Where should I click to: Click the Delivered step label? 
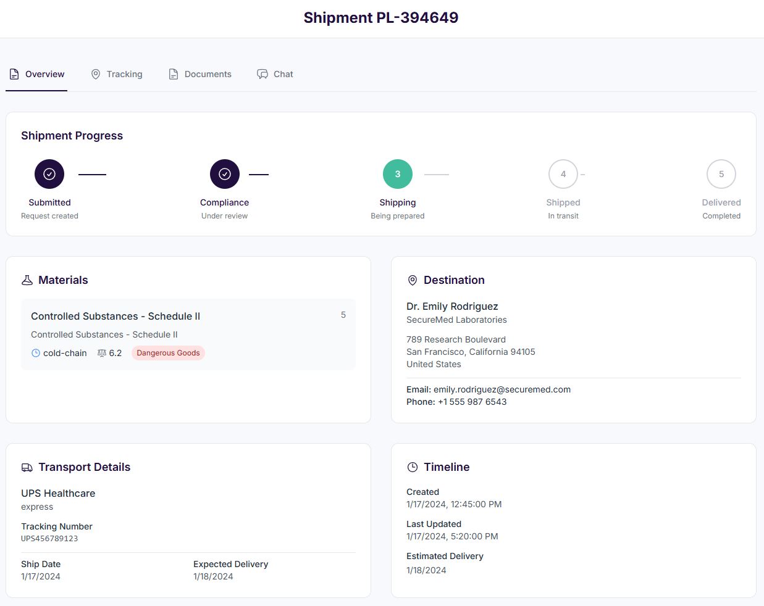pos(721,202)
